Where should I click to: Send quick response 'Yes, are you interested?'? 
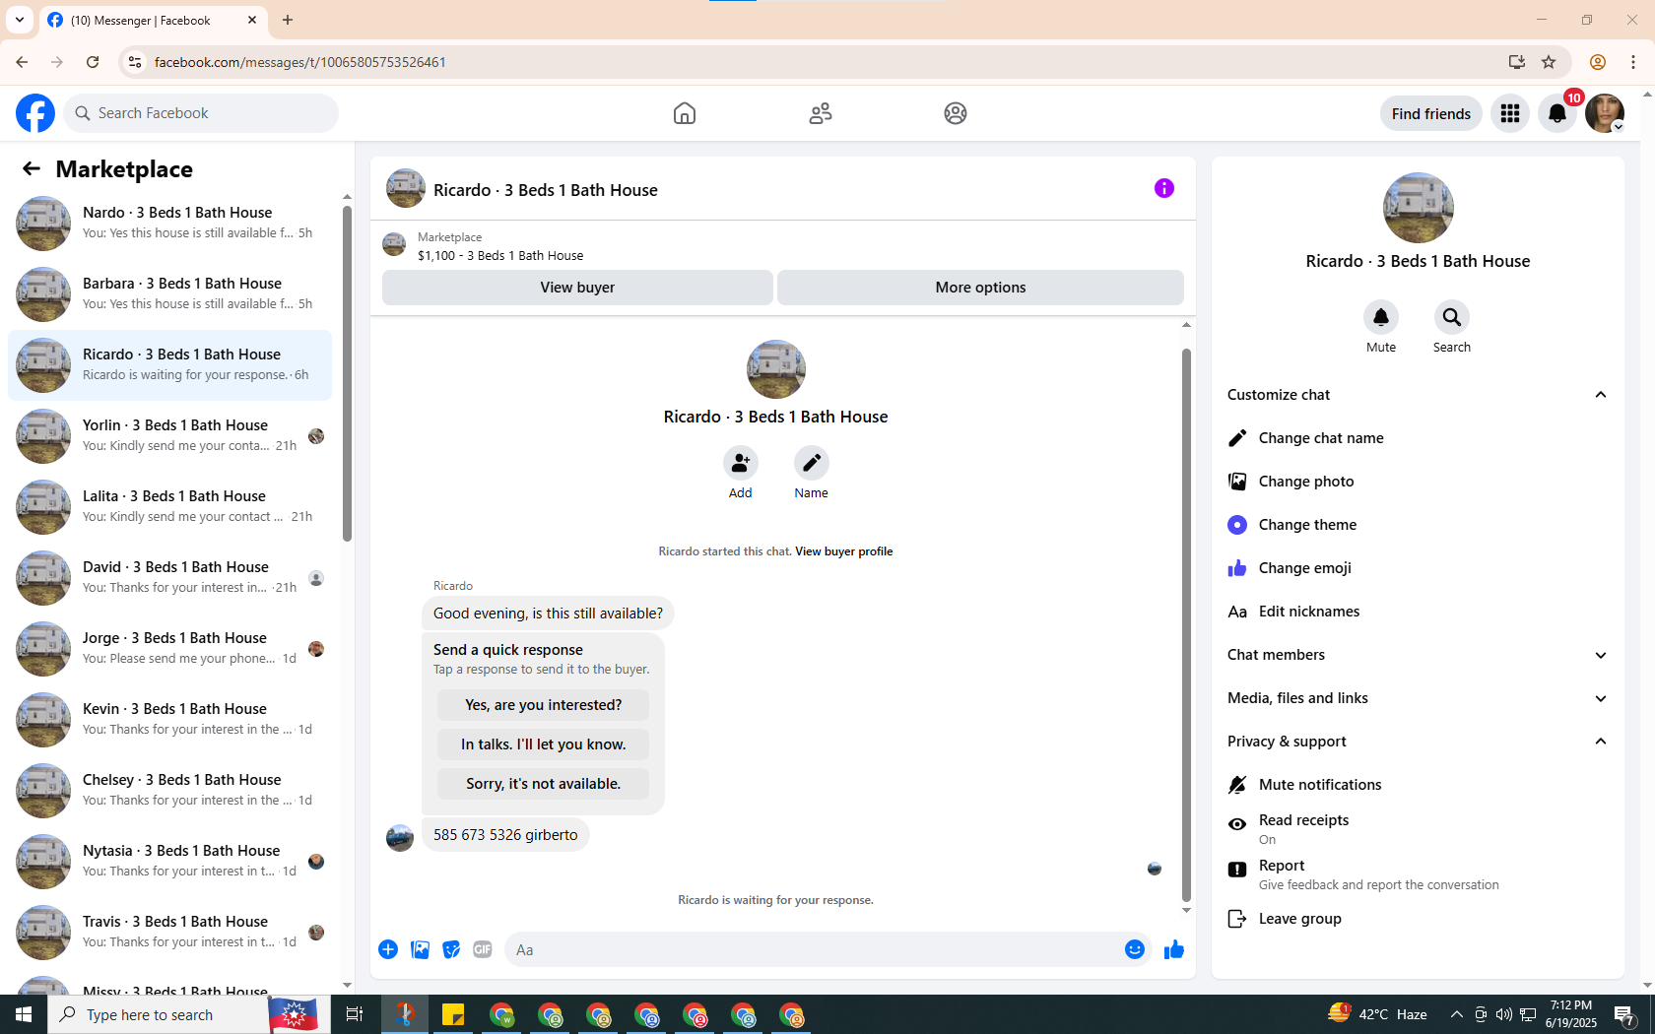[x=543, y=705]
